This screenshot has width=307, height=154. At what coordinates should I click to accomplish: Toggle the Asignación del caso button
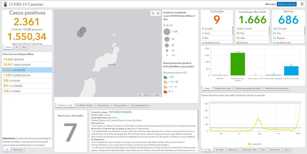coord(286,4)
